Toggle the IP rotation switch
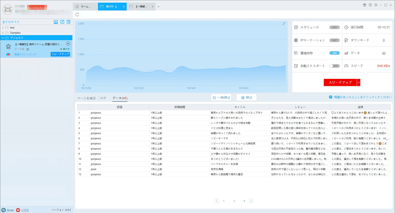This screenshot has width=395, height=213. (x=334, y=40)
